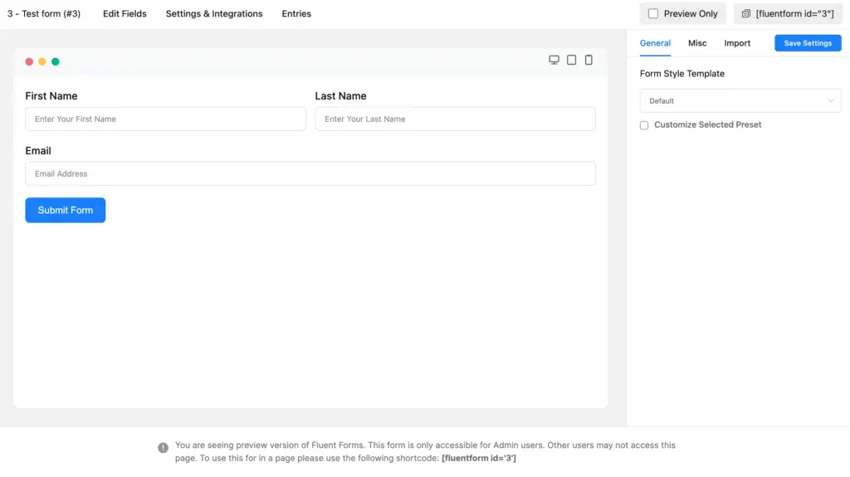This screenshot has height=477, width=850.
Task: Switch preview to desktop view icon
Action: pyautogui.click(x=554, y=61)
